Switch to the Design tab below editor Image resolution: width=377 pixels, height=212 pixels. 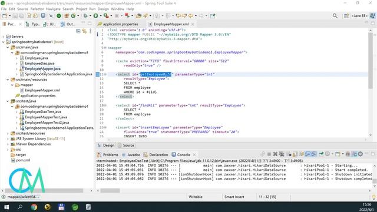(106, 145)
